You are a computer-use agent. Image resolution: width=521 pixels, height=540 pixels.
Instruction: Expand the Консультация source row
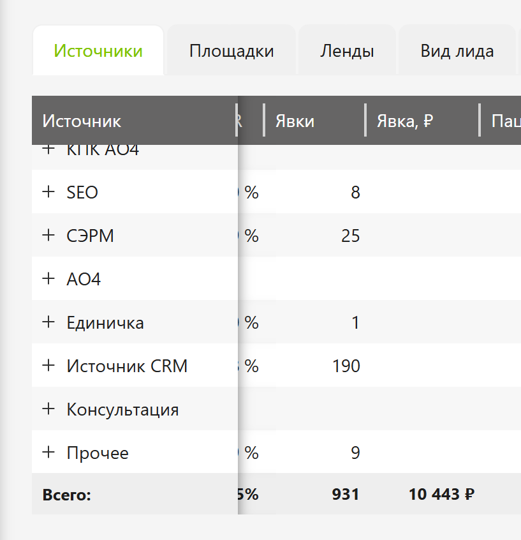click(x=48, y=409)
